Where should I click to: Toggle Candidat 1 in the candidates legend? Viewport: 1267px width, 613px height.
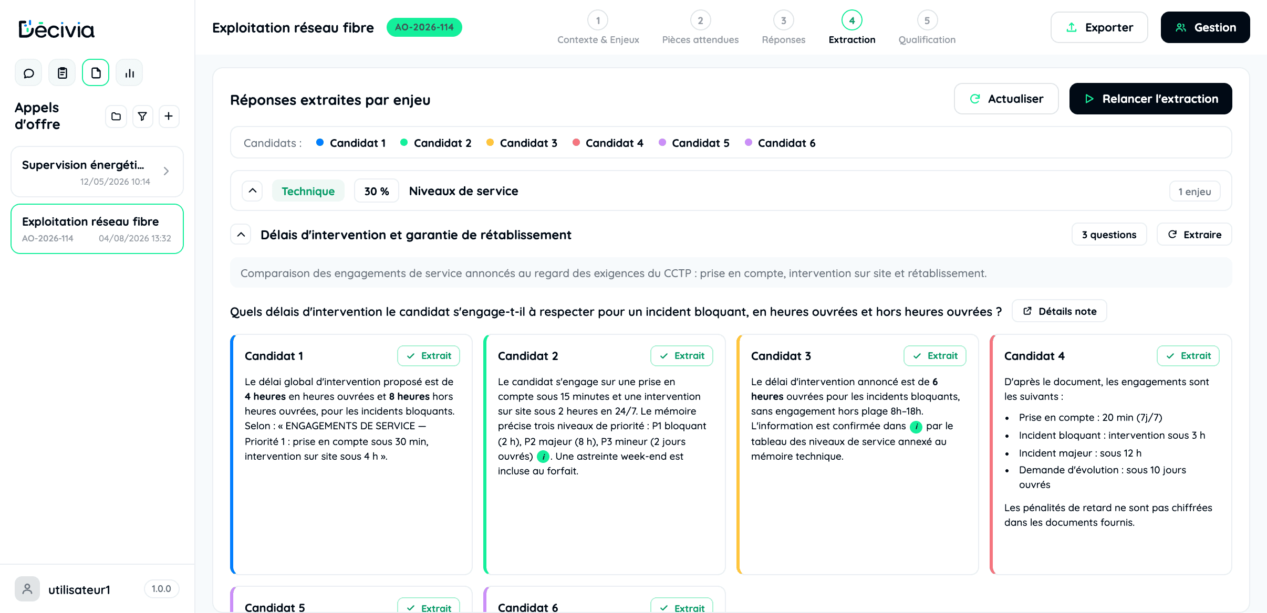[351, 143]
